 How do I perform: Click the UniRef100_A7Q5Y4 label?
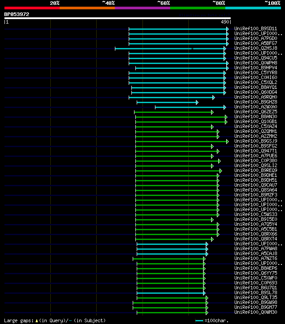[x=256, y=224]
